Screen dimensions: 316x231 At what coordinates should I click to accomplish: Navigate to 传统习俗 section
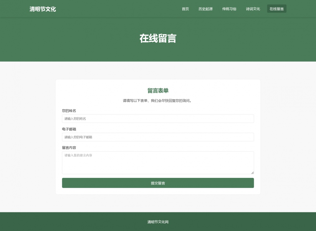click(229, 9)
